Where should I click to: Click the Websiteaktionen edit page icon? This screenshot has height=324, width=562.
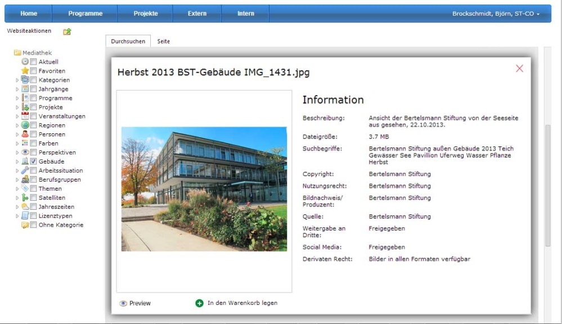(67, 31)
